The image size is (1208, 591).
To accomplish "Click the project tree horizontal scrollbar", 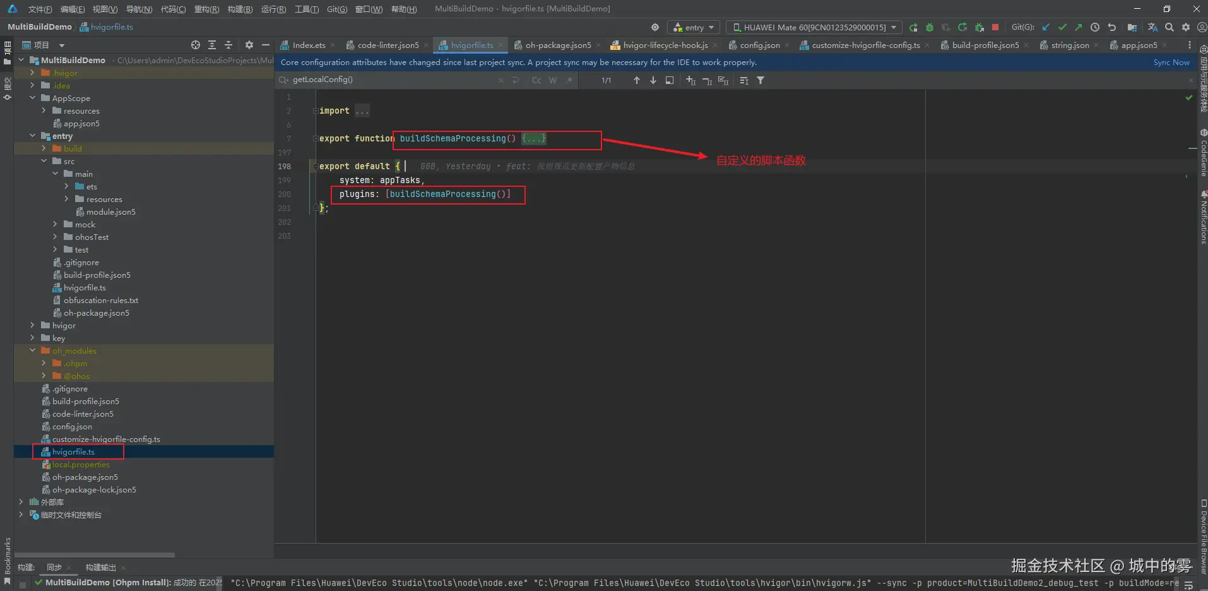I will pyautogui.click(x=95, y=555).
